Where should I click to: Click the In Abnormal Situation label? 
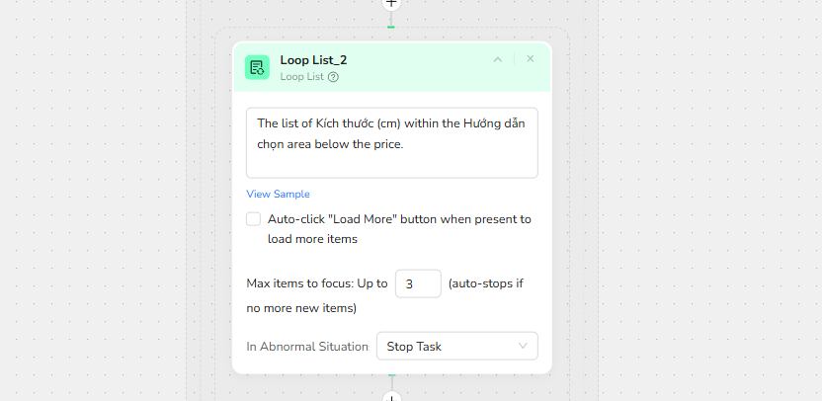(307, 347)
